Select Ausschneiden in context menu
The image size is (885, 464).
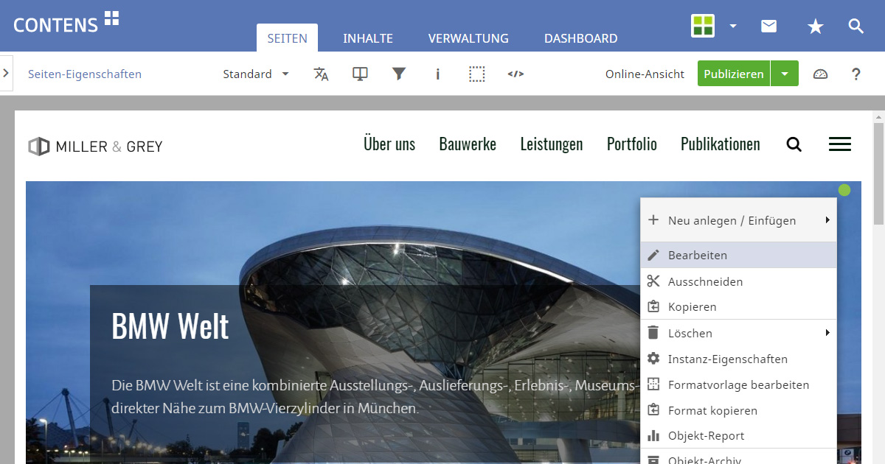[738, 281]
